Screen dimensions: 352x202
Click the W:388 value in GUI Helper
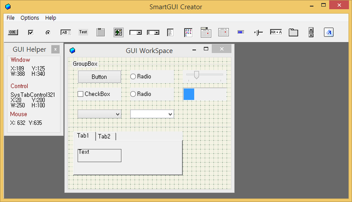18,74
